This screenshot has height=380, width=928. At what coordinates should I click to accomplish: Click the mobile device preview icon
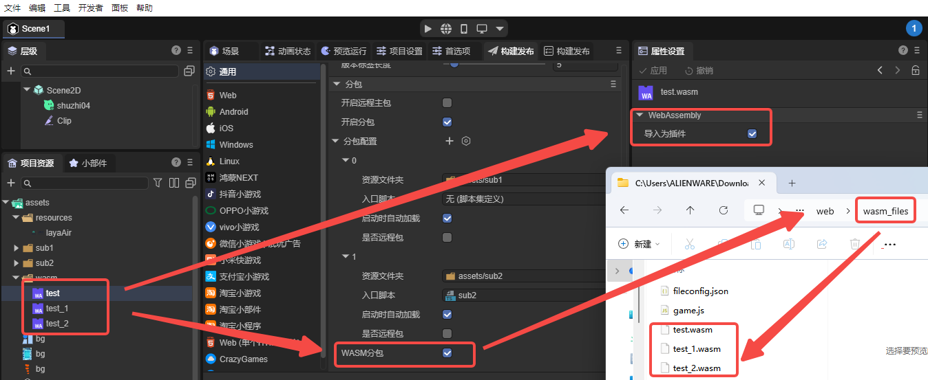tap(464, 29)
